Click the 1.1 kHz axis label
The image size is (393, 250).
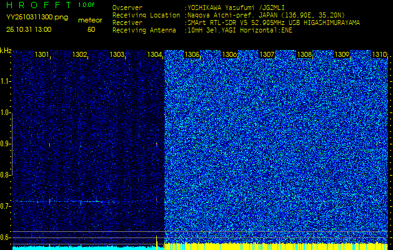[x=6, y=81]
